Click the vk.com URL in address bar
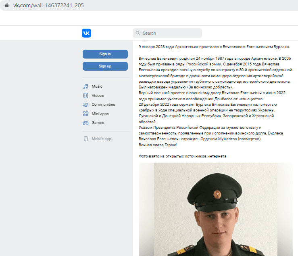The width and height of the screenshot is (298, 256). 48,5
